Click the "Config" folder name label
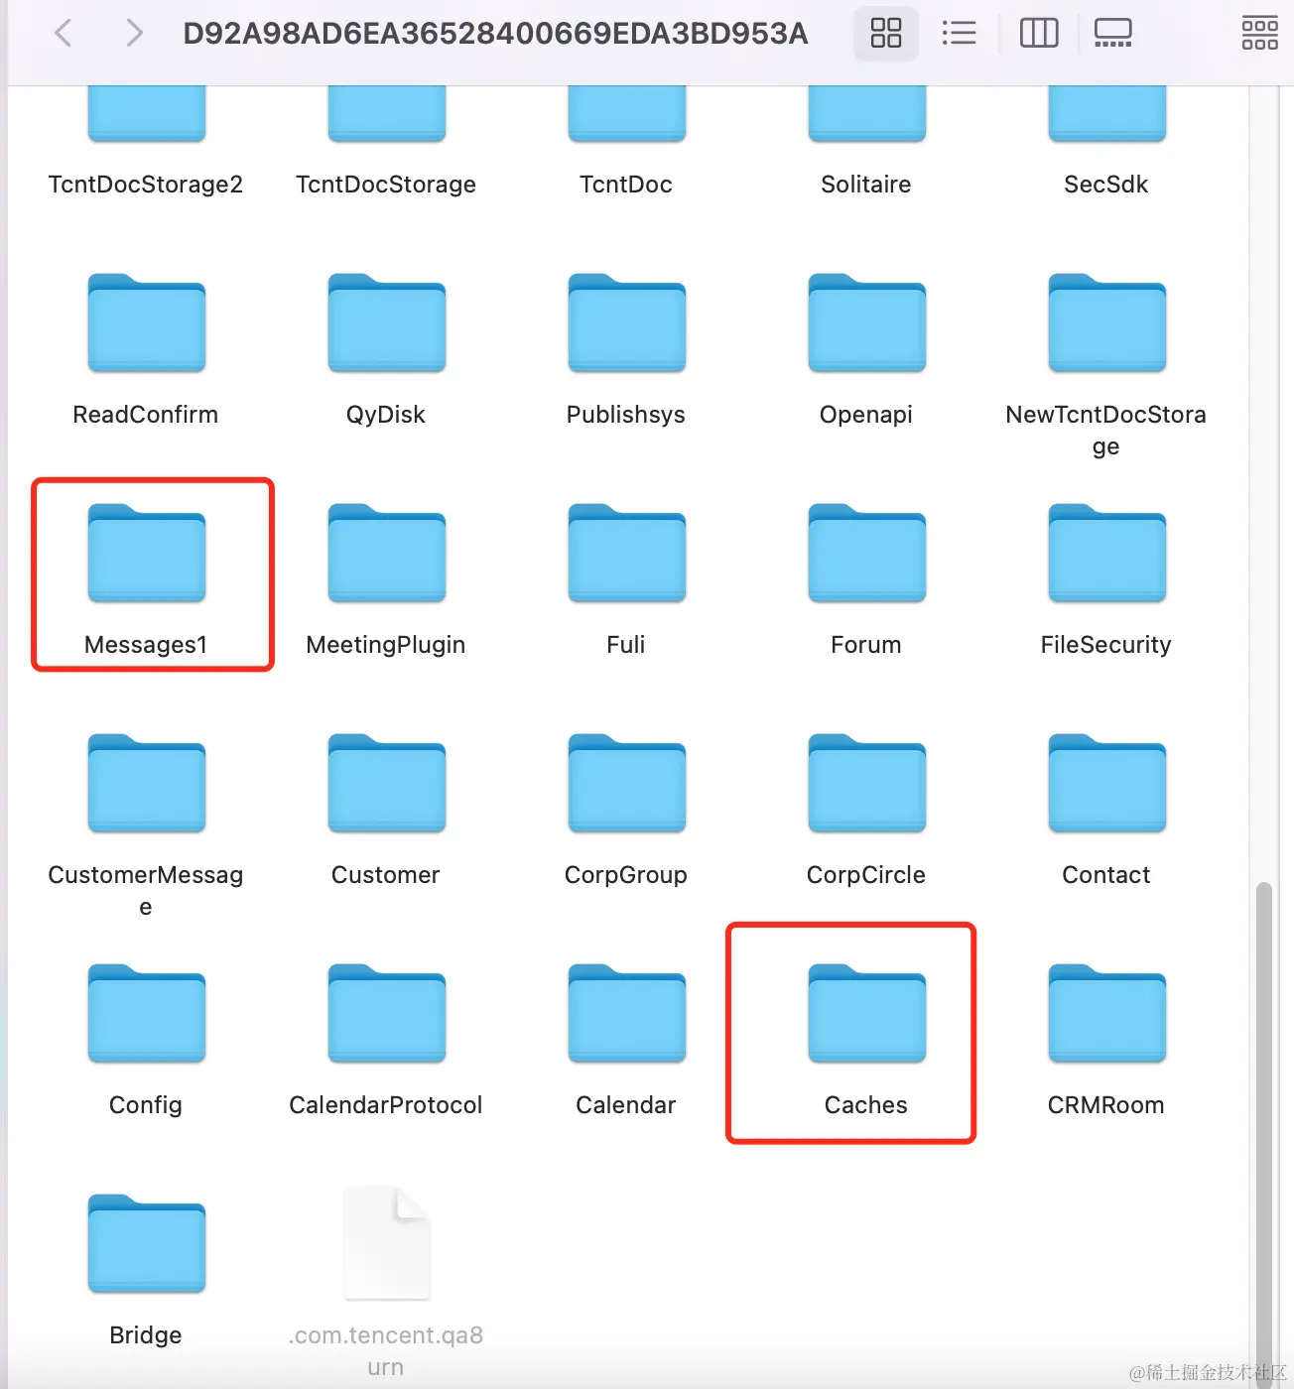 [146, 1105]
